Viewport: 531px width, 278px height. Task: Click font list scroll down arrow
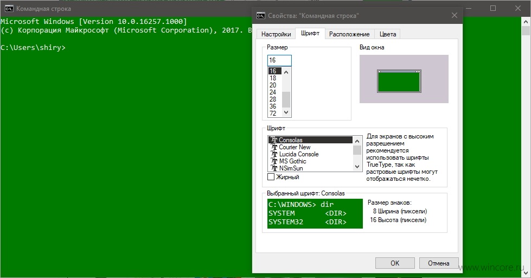pyautogui.click(x=357, y=167)
